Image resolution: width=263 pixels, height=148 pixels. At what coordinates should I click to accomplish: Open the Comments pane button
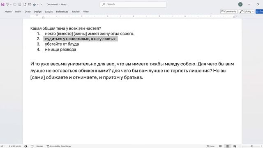(229, 12)
